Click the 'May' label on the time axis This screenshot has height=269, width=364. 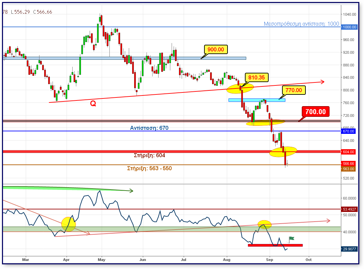[101, 260]
